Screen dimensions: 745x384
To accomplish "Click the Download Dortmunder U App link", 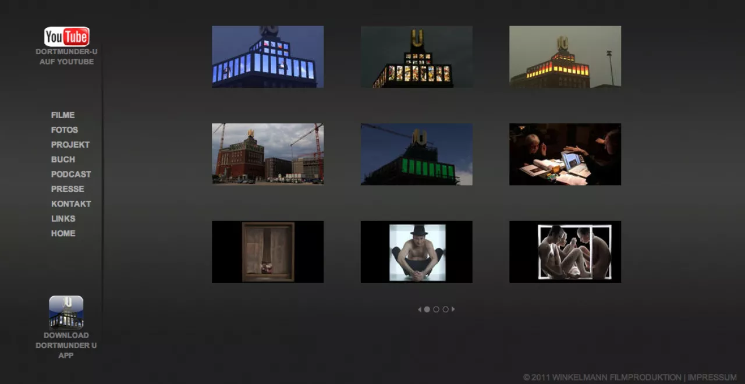I will pyautogui.click(x=66, y=345).
